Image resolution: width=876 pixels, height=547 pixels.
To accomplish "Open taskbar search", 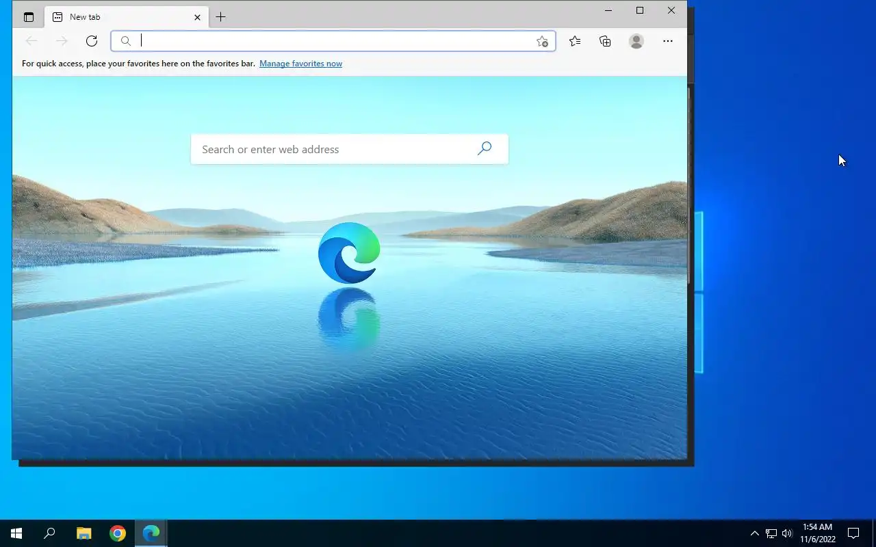I will tap(49, 533).
